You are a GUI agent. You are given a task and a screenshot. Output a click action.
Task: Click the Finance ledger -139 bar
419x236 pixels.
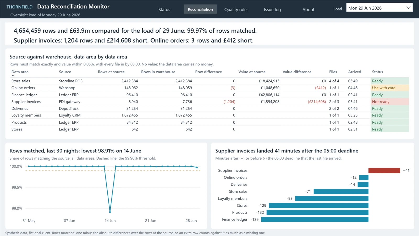click(315, 219)
